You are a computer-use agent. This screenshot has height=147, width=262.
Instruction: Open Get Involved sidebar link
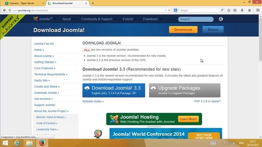[x=43, y=99]
